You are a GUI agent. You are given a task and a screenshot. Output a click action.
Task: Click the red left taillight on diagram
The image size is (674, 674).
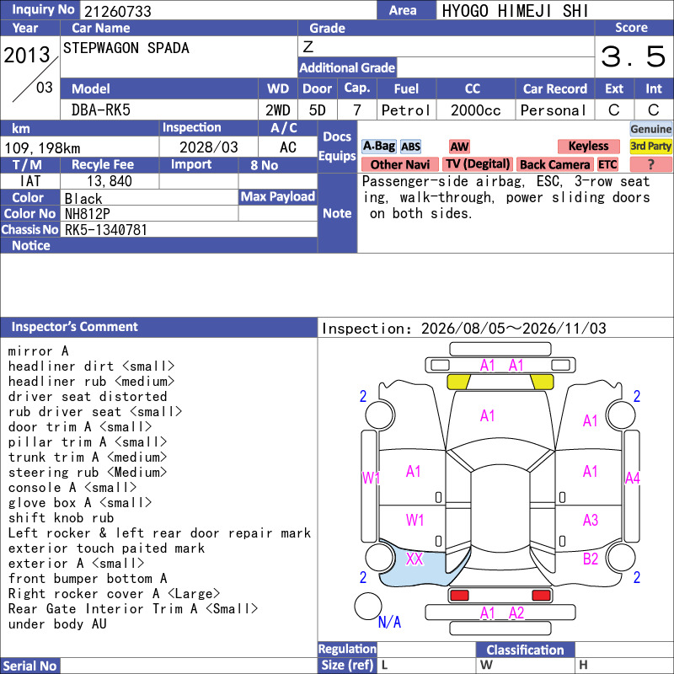coord(459,596)
